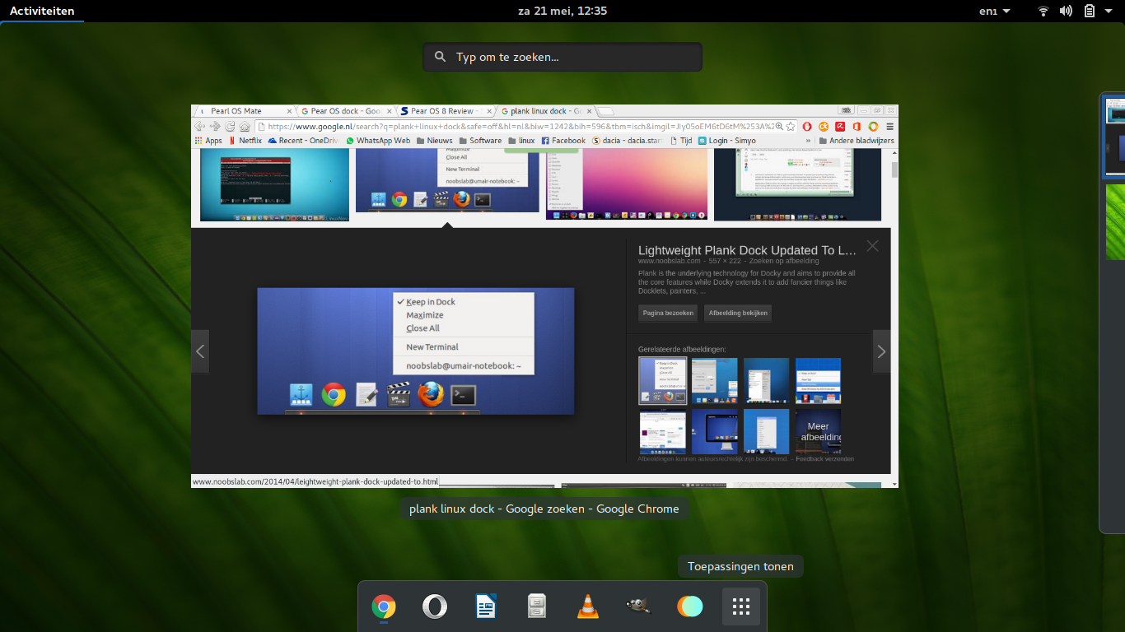Open the orange and teal circles app
The width and height of the screenshot is (1125, 632).
pyautogui.click(x=690, y=607)
